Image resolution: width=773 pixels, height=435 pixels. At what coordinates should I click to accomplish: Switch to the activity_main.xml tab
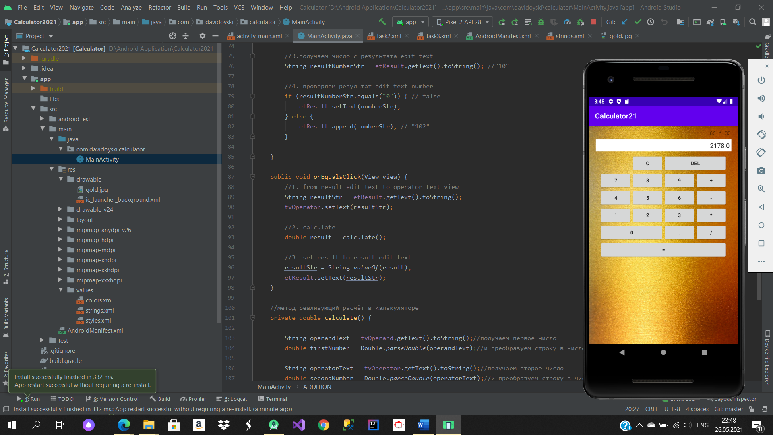[x=259, y=36]
